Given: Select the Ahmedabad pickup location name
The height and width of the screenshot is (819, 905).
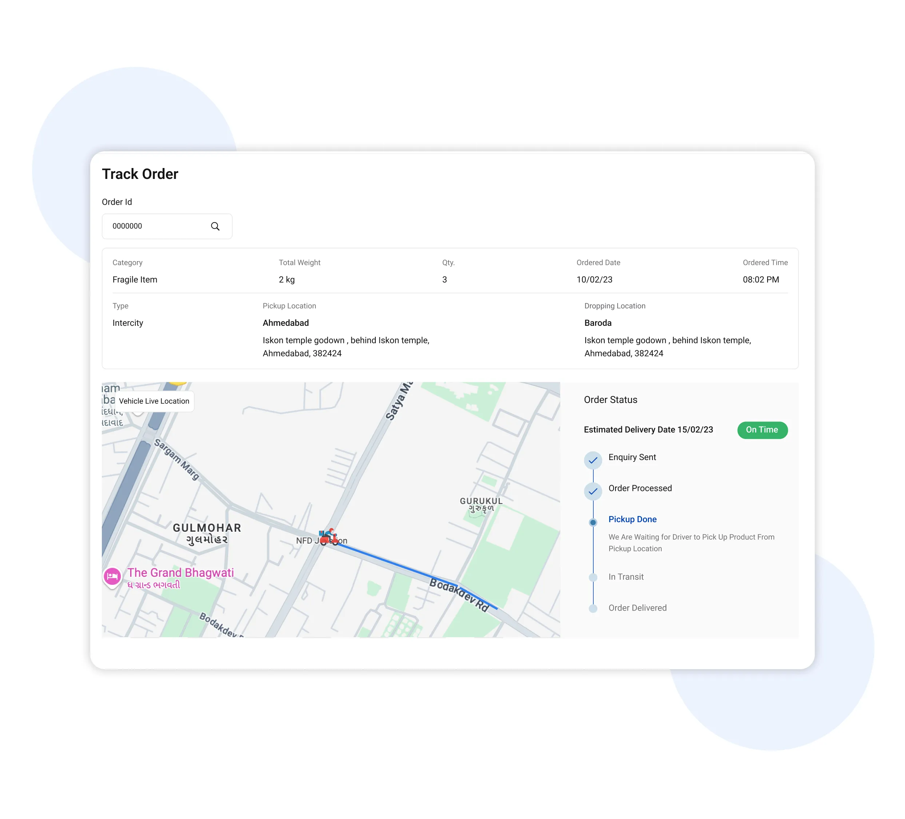Looking at the screenshot, I should point(286,323).
